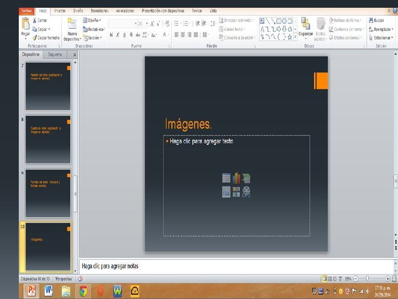Click the insert chart placeholder icon
The width and height of the screenshot is (398, 299).
(236, 178)
